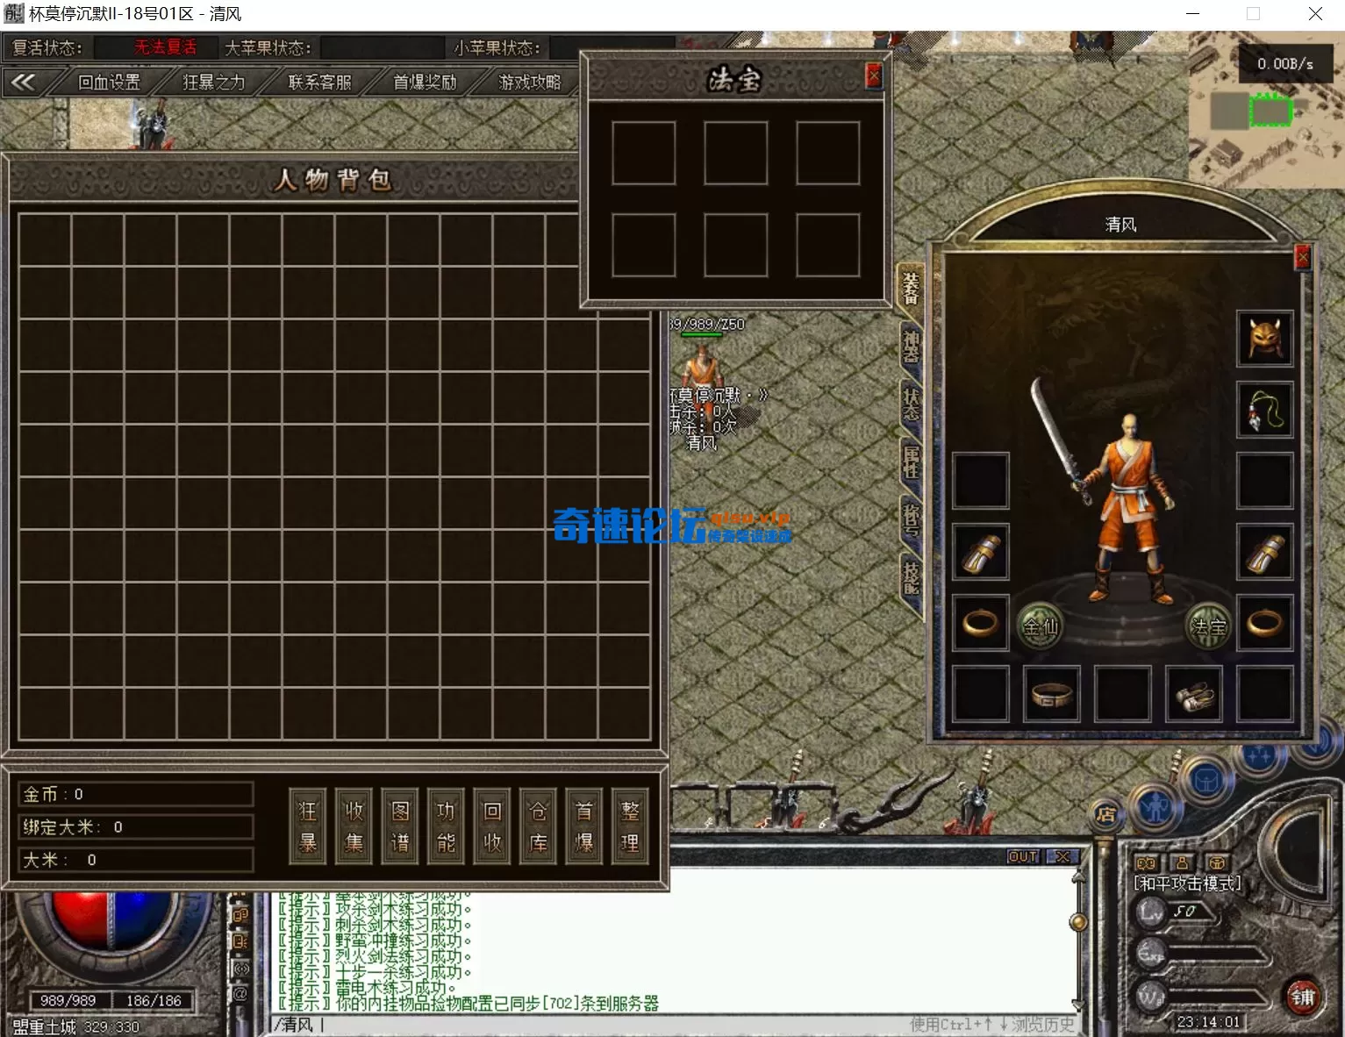Click the Exp orb icon
Image resolution: width=1345 pixels, height=1037 pixels.
(1150, 954)
